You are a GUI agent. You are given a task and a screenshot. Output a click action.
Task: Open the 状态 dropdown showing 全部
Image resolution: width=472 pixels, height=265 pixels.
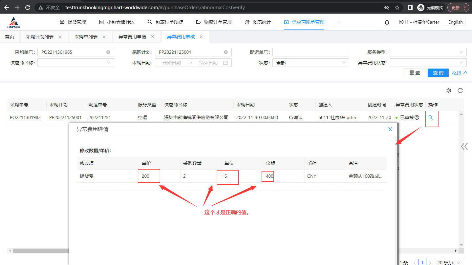(311, 63)
